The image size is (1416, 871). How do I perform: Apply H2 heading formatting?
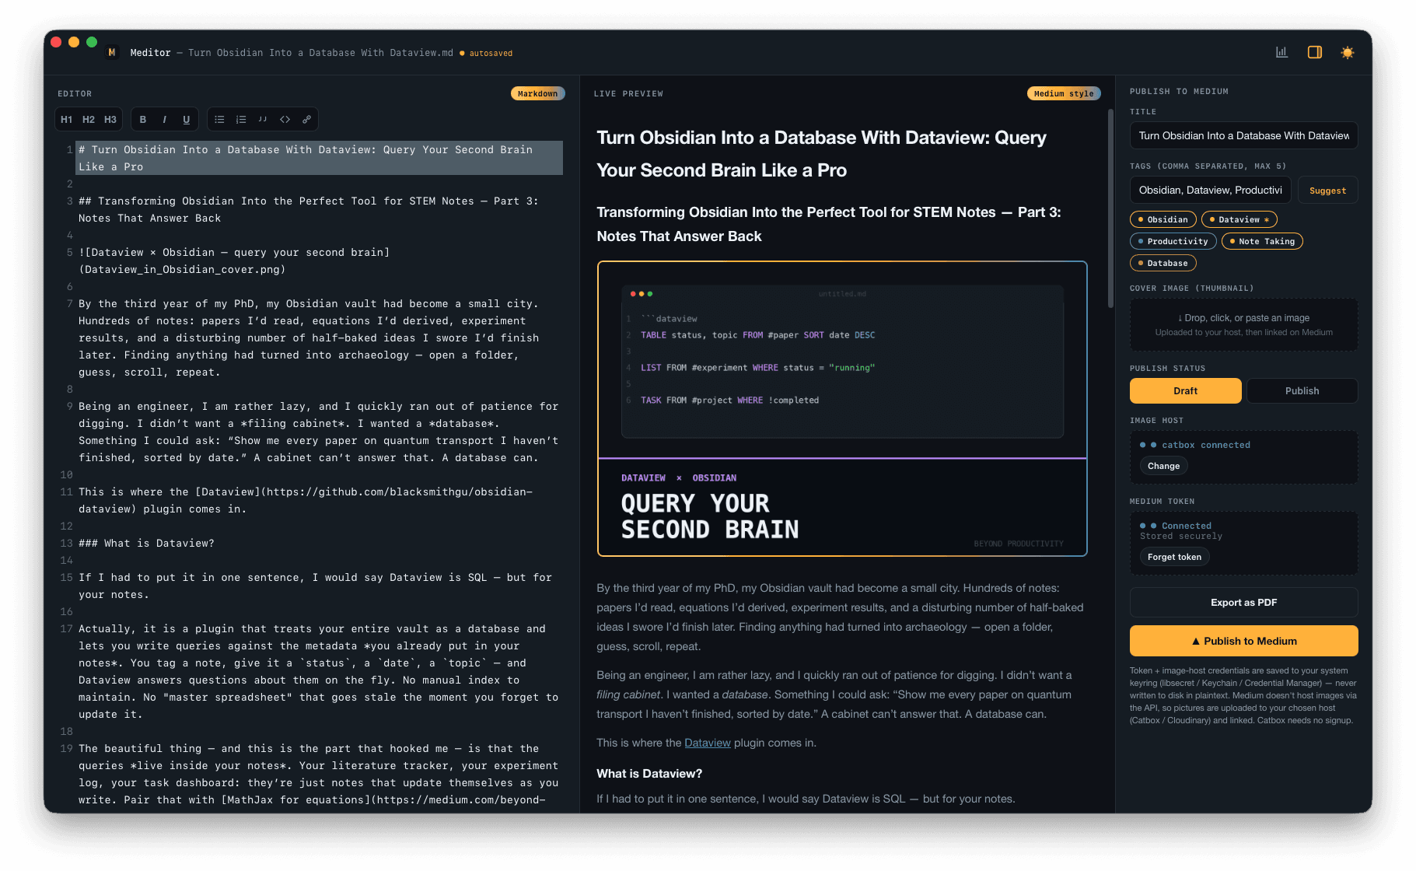pyautogui.click(x=89, y=119)
